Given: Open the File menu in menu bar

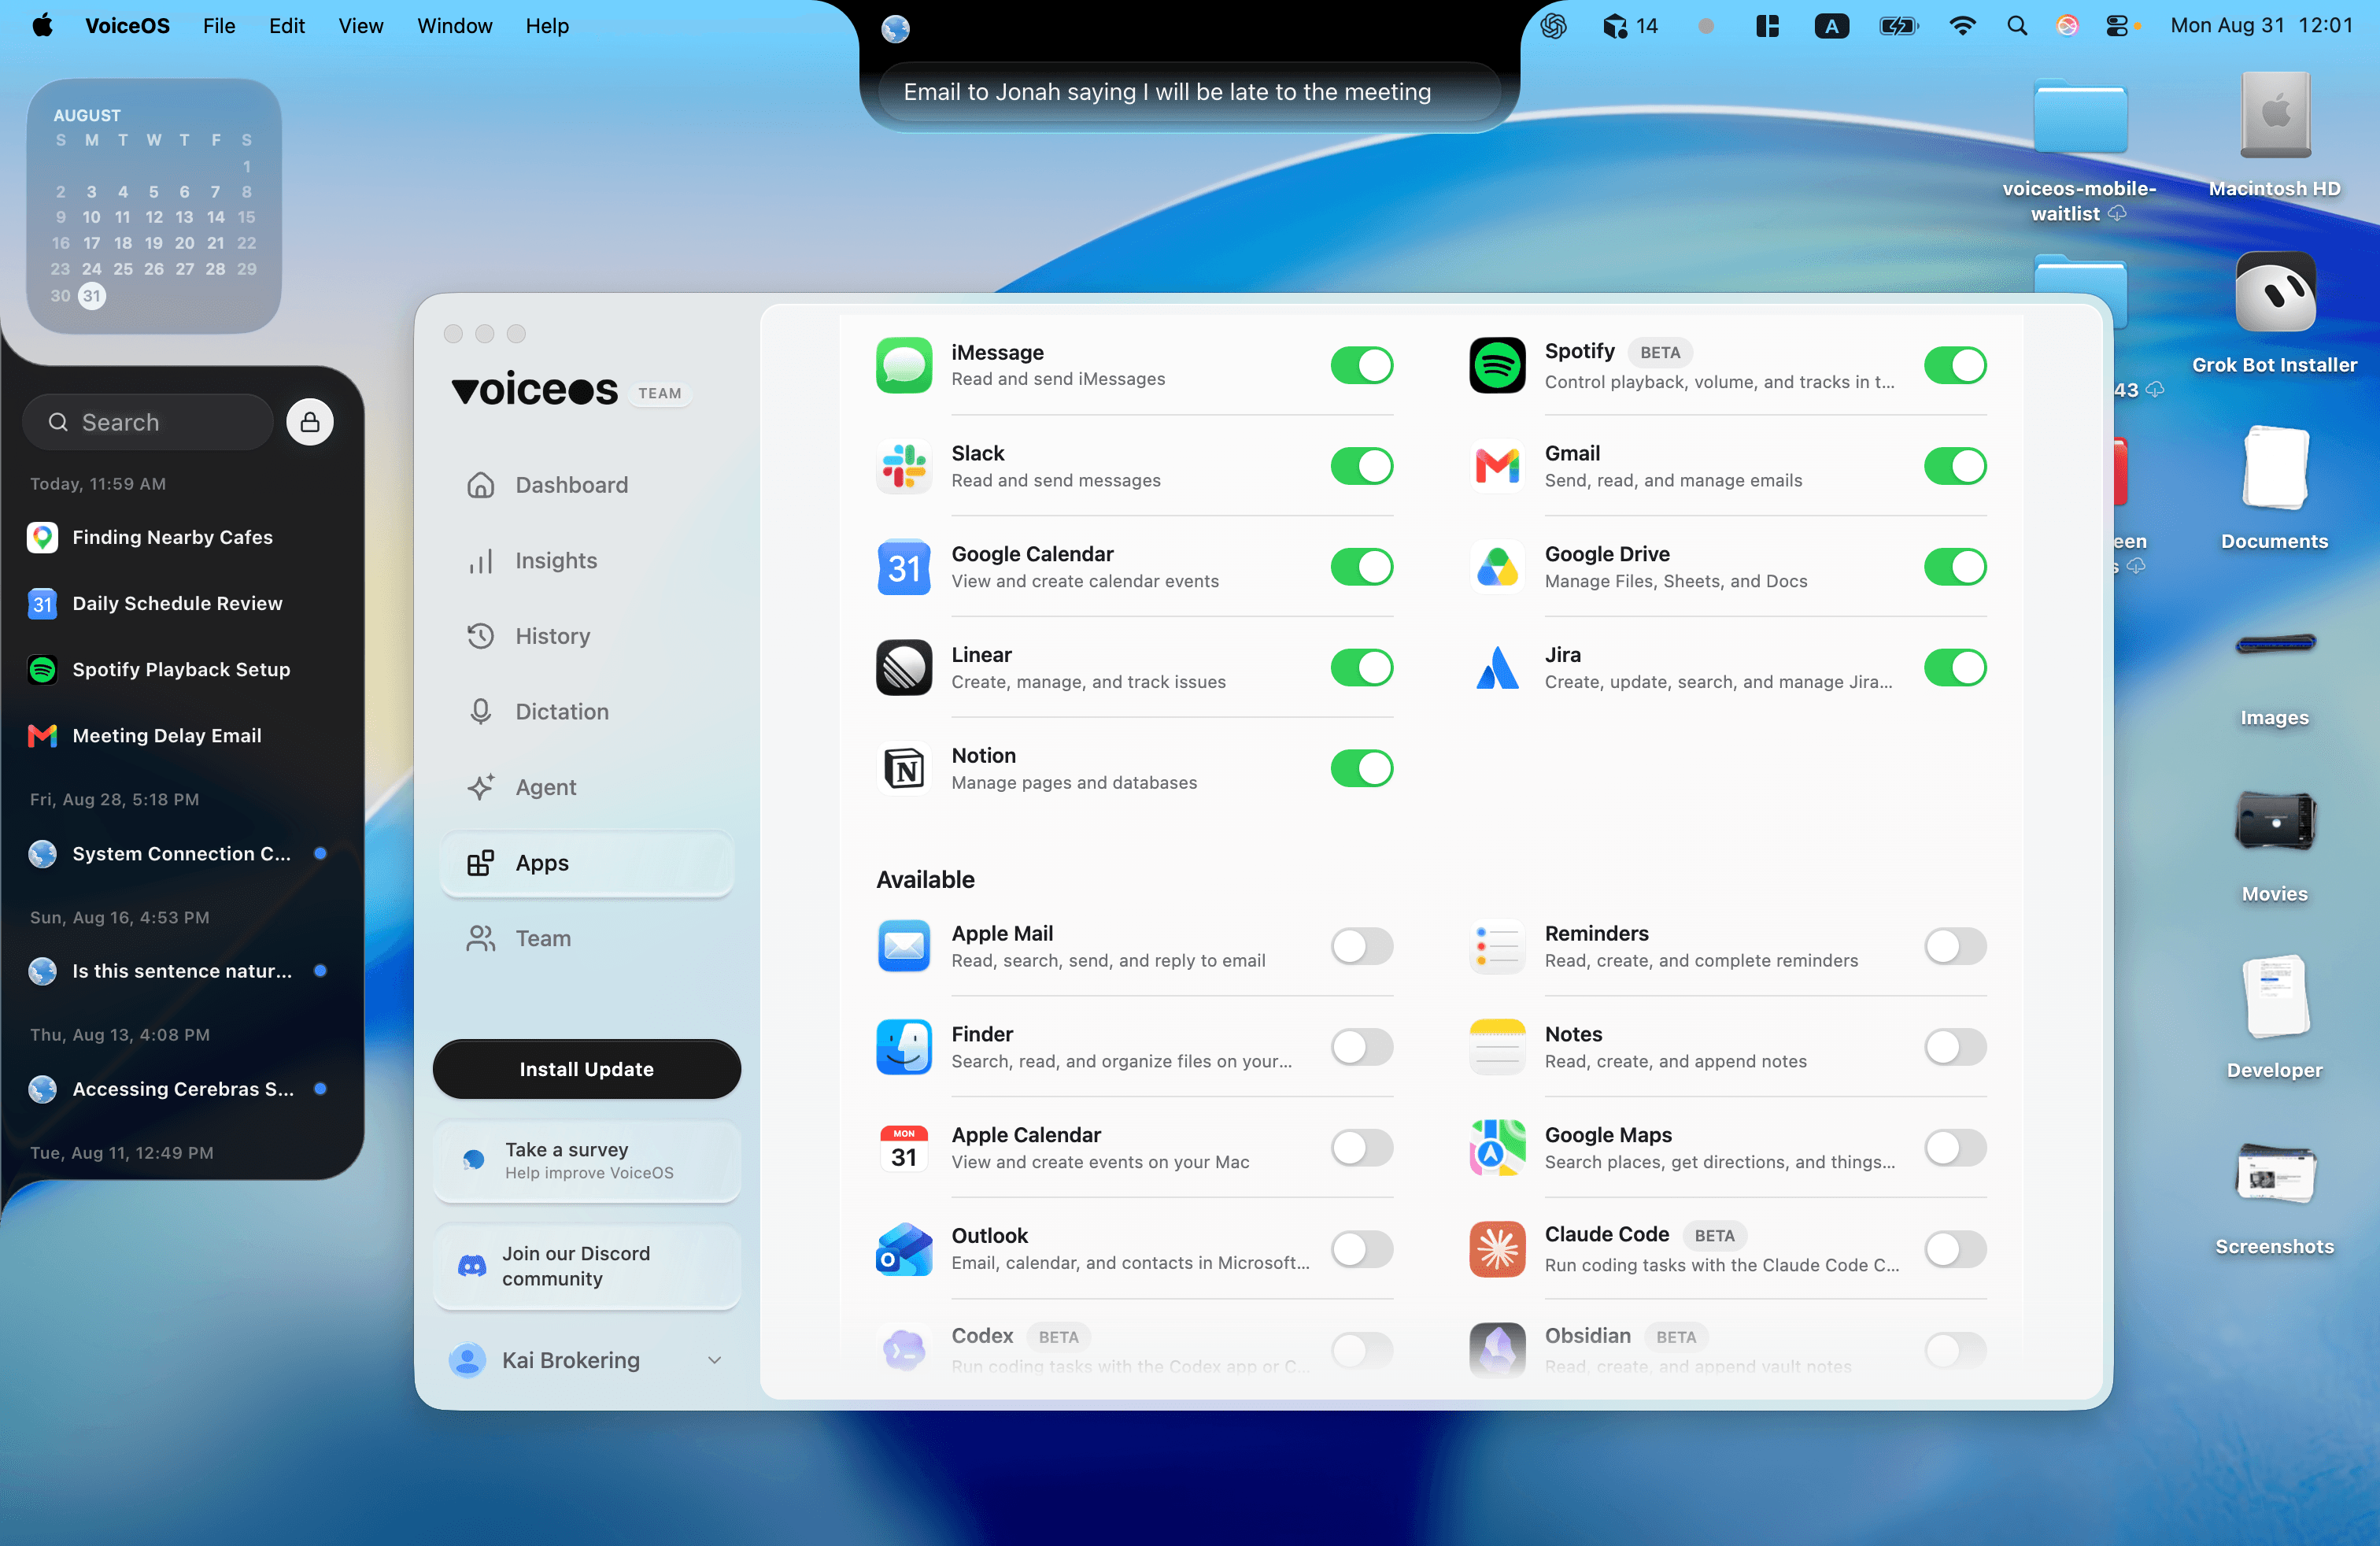Looking at the screenshot, I should (219, 26).
